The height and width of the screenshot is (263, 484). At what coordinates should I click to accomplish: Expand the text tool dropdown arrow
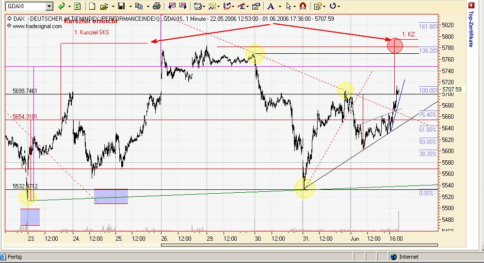point(280,6)
